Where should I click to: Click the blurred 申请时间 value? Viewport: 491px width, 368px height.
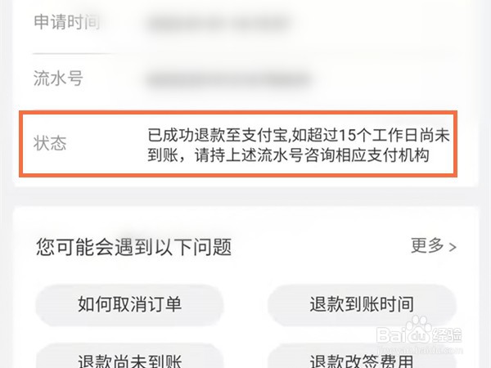(x=219, y=24)
